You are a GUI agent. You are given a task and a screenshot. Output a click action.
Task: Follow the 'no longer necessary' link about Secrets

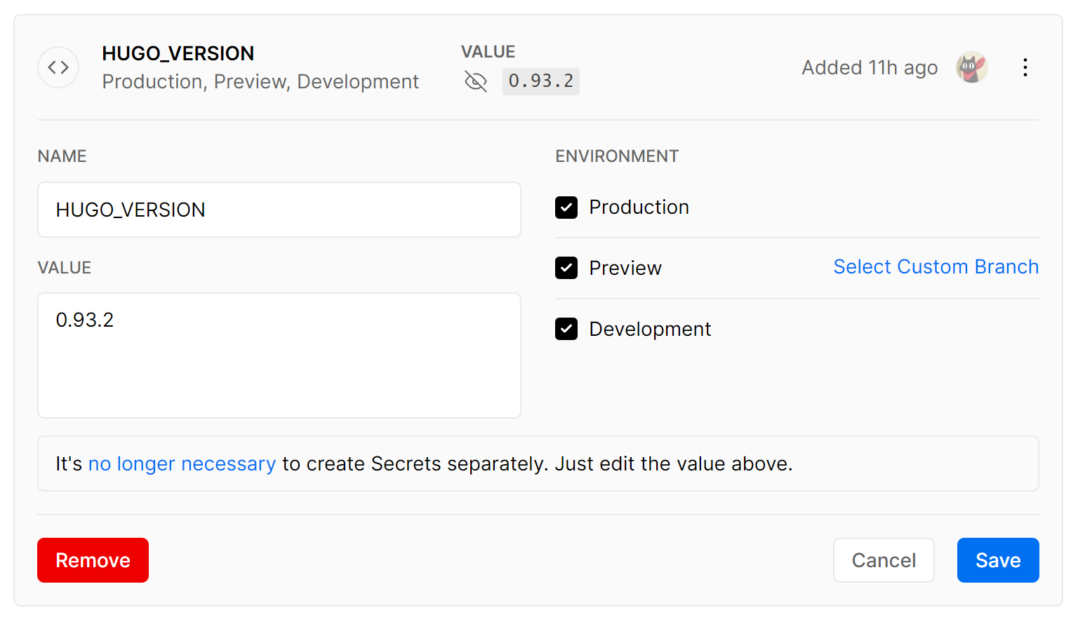(x=182, y=463)
